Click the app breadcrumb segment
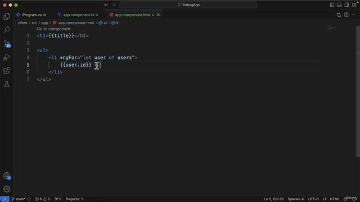 click(44, 23)
